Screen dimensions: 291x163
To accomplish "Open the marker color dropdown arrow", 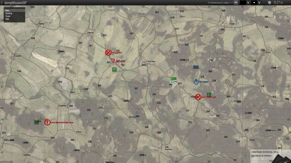I will point(248,3).
